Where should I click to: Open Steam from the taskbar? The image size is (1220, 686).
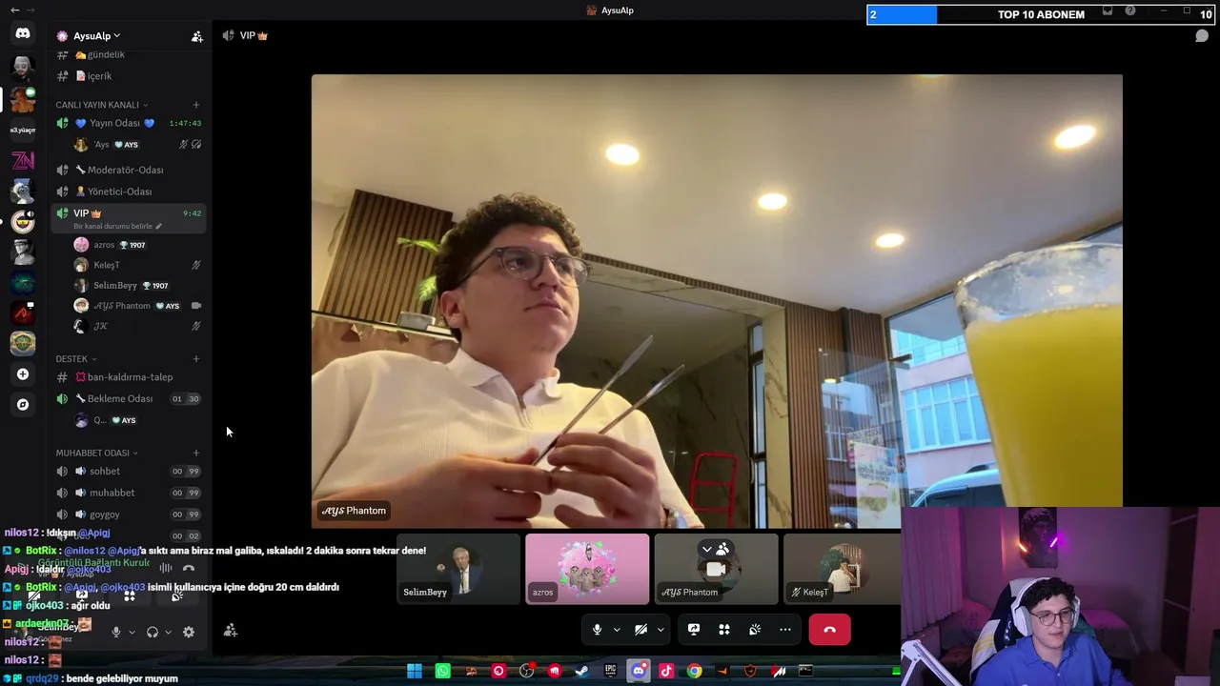[x=582, y=671]
